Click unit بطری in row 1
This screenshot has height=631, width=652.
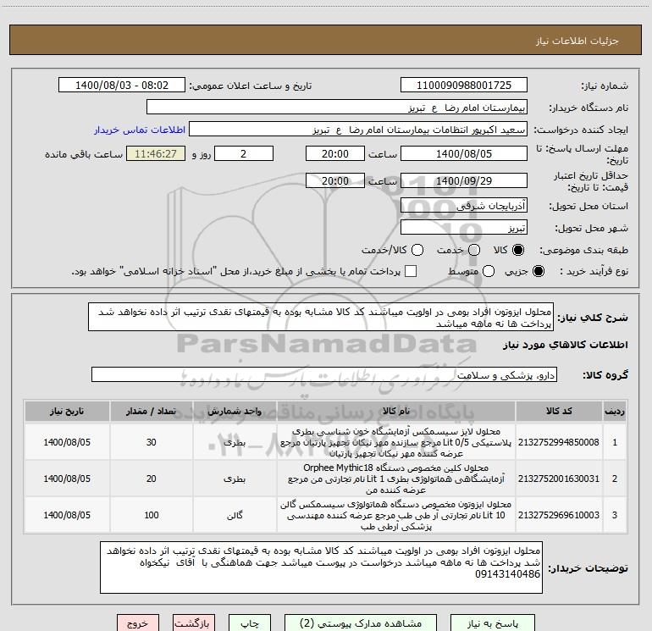pyautogui.click(x=235, y=442)
